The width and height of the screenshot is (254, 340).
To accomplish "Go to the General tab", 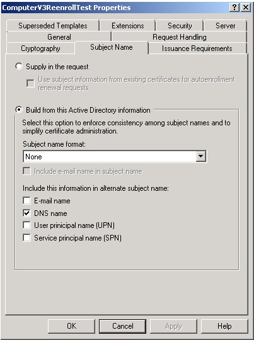I will [x=59, y=37].
